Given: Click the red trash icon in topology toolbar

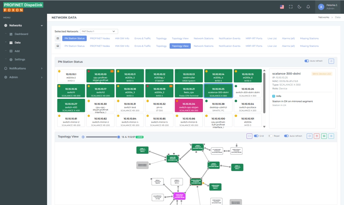Looking at the screenshot, I should pyautogui.click(x=317, y=136).
